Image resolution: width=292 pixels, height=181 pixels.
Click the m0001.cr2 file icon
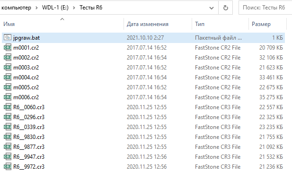point(8,48)
